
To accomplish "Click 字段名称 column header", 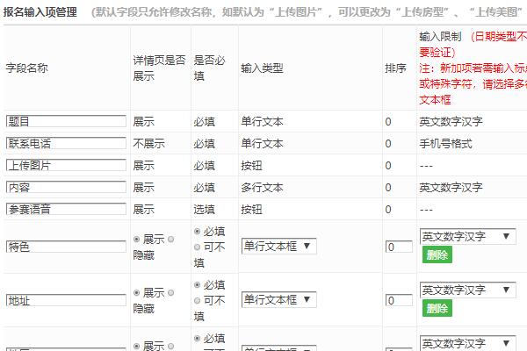I will (x=26, y=68).
